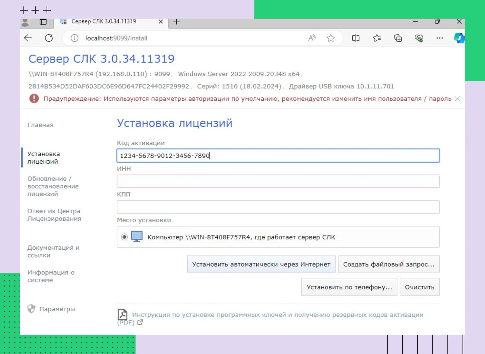The width and height of the screenshot is (485, 354).
Task: Select the computer WIN-8T408F757R4 radio button
Action: coord(124,237)
